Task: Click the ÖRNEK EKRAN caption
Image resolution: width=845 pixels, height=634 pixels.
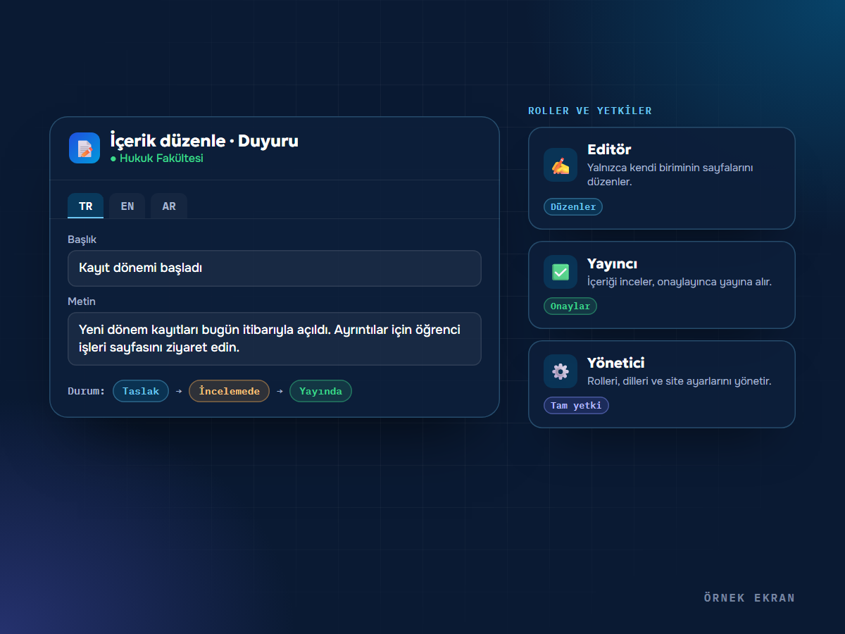Action: [x=749, y=598]
